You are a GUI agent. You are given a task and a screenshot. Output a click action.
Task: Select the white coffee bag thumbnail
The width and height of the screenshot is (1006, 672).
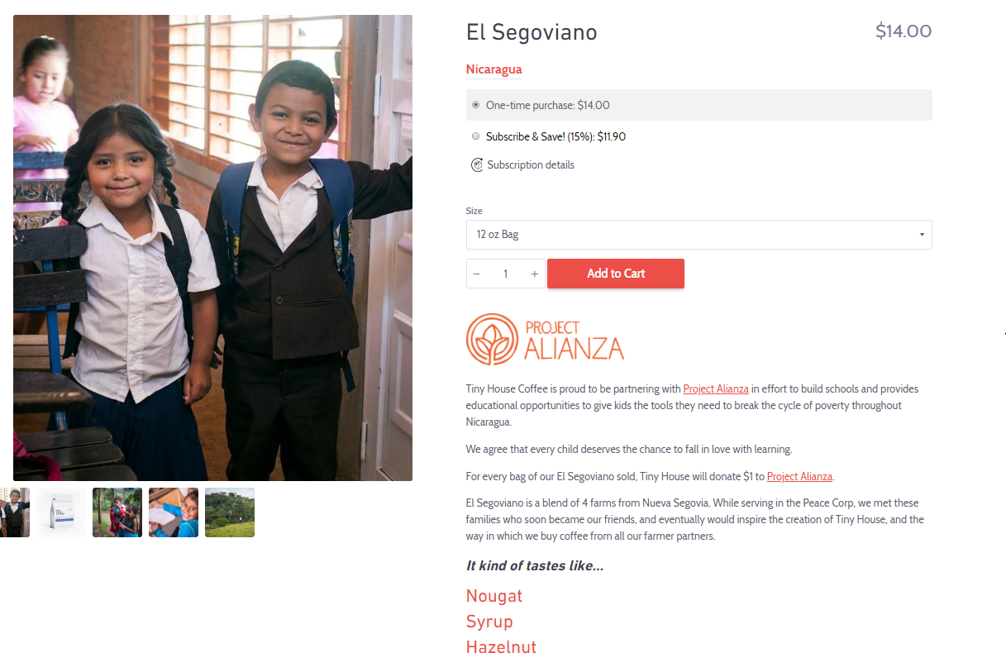[61, 512]
